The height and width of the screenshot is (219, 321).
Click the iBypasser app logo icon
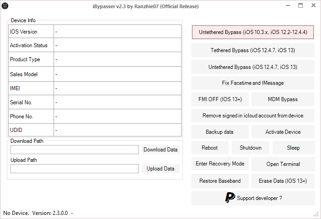[x=5, y=6]
